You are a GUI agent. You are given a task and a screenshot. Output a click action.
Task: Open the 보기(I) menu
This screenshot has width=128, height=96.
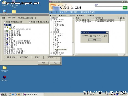tap(72, 15)
